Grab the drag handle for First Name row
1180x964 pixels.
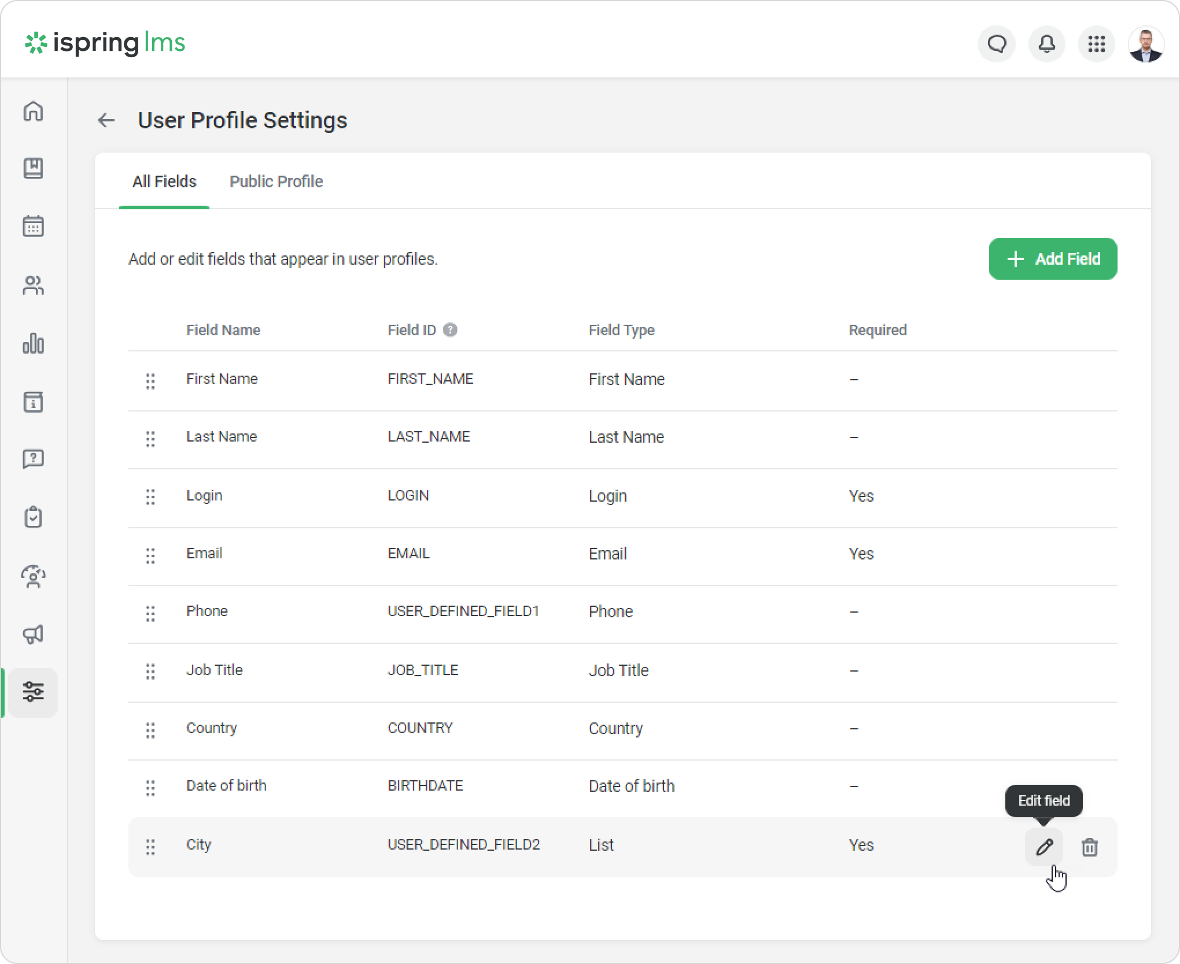pyautogui.click(x=150, y=381)
